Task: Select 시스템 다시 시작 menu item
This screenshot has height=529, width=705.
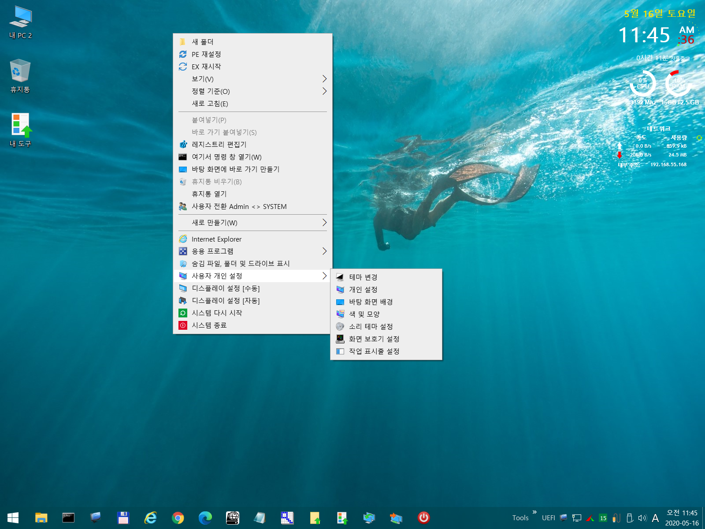Action: pos(252,313)
